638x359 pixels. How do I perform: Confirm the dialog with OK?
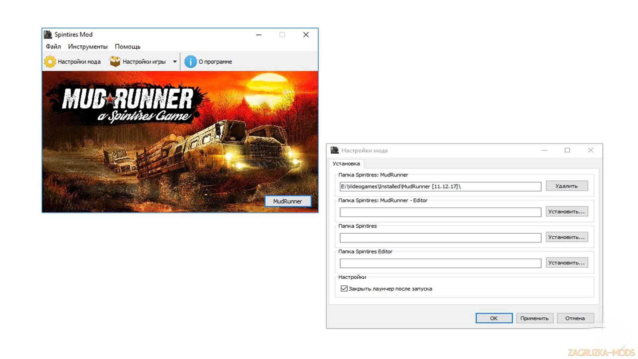(494, 318)
